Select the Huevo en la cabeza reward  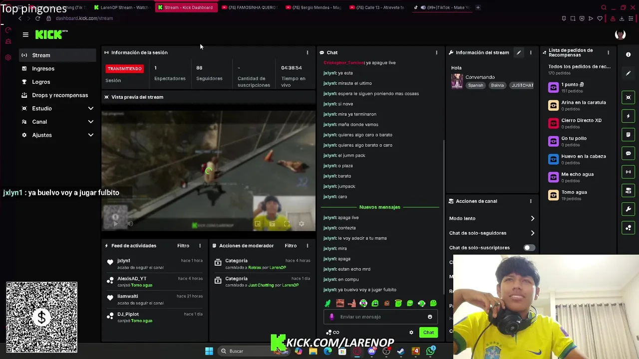pyautogui.click(x=578, y=159)
